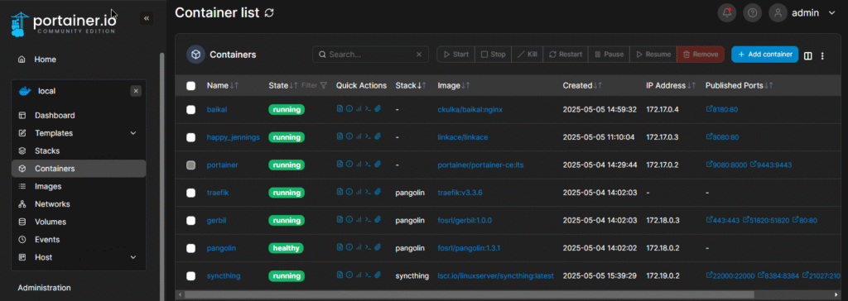This screenshot has width=848, height=301.
Task: Open logs for the baikal container
Action: click(340, 108)
